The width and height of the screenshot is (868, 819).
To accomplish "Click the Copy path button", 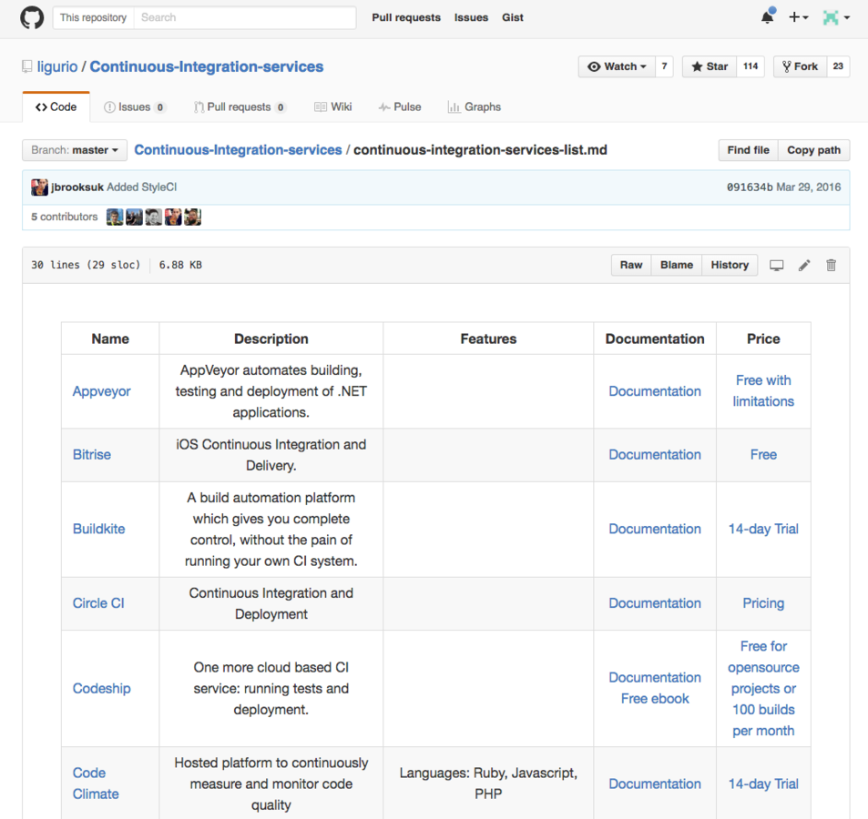I will (x=813, y=150).
